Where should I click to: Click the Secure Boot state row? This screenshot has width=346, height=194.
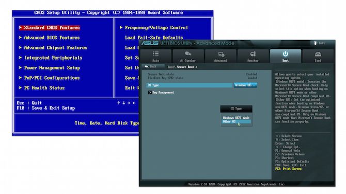(x=202, y=74)
